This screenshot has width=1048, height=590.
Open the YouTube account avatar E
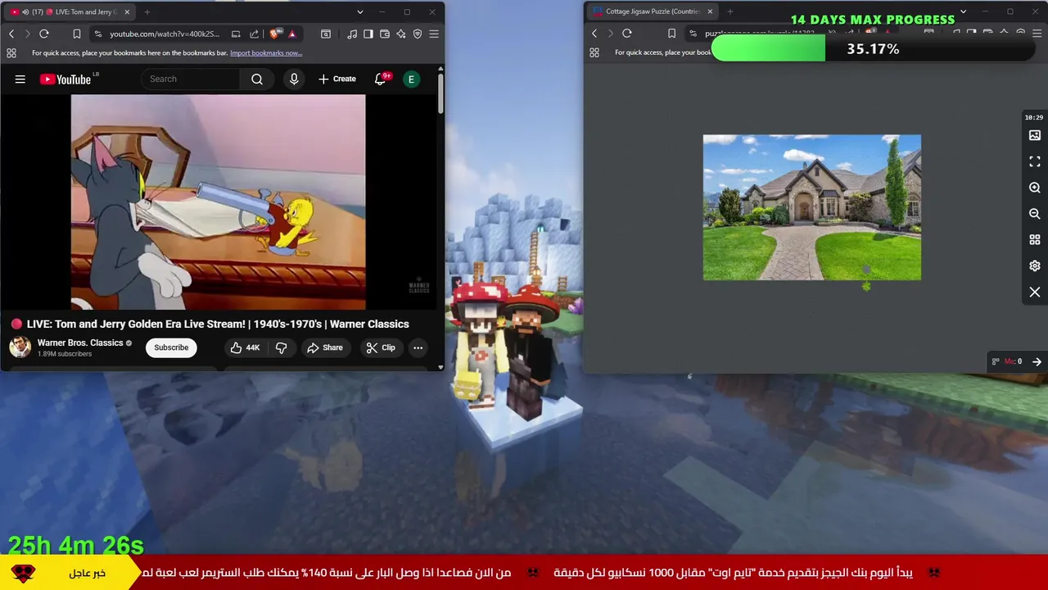pyautogui.click(x=411, y=79)
